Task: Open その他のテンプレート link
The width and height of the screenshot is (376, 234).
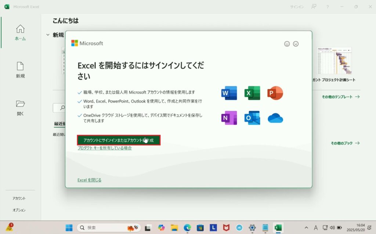Action: 341,97
